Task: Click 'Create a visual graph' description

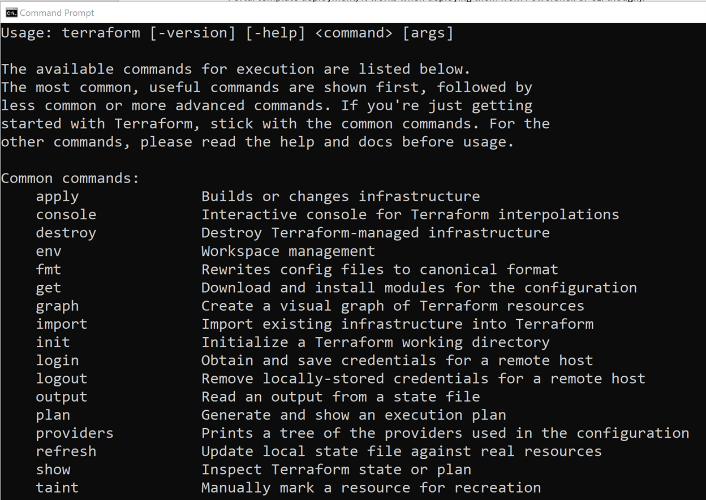Action: (393, 306)
